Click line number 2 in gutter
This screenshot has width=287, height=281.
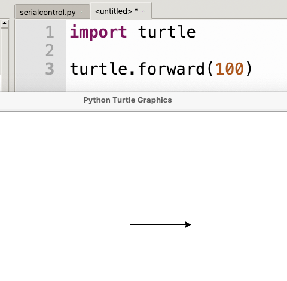tap(50, 50)
